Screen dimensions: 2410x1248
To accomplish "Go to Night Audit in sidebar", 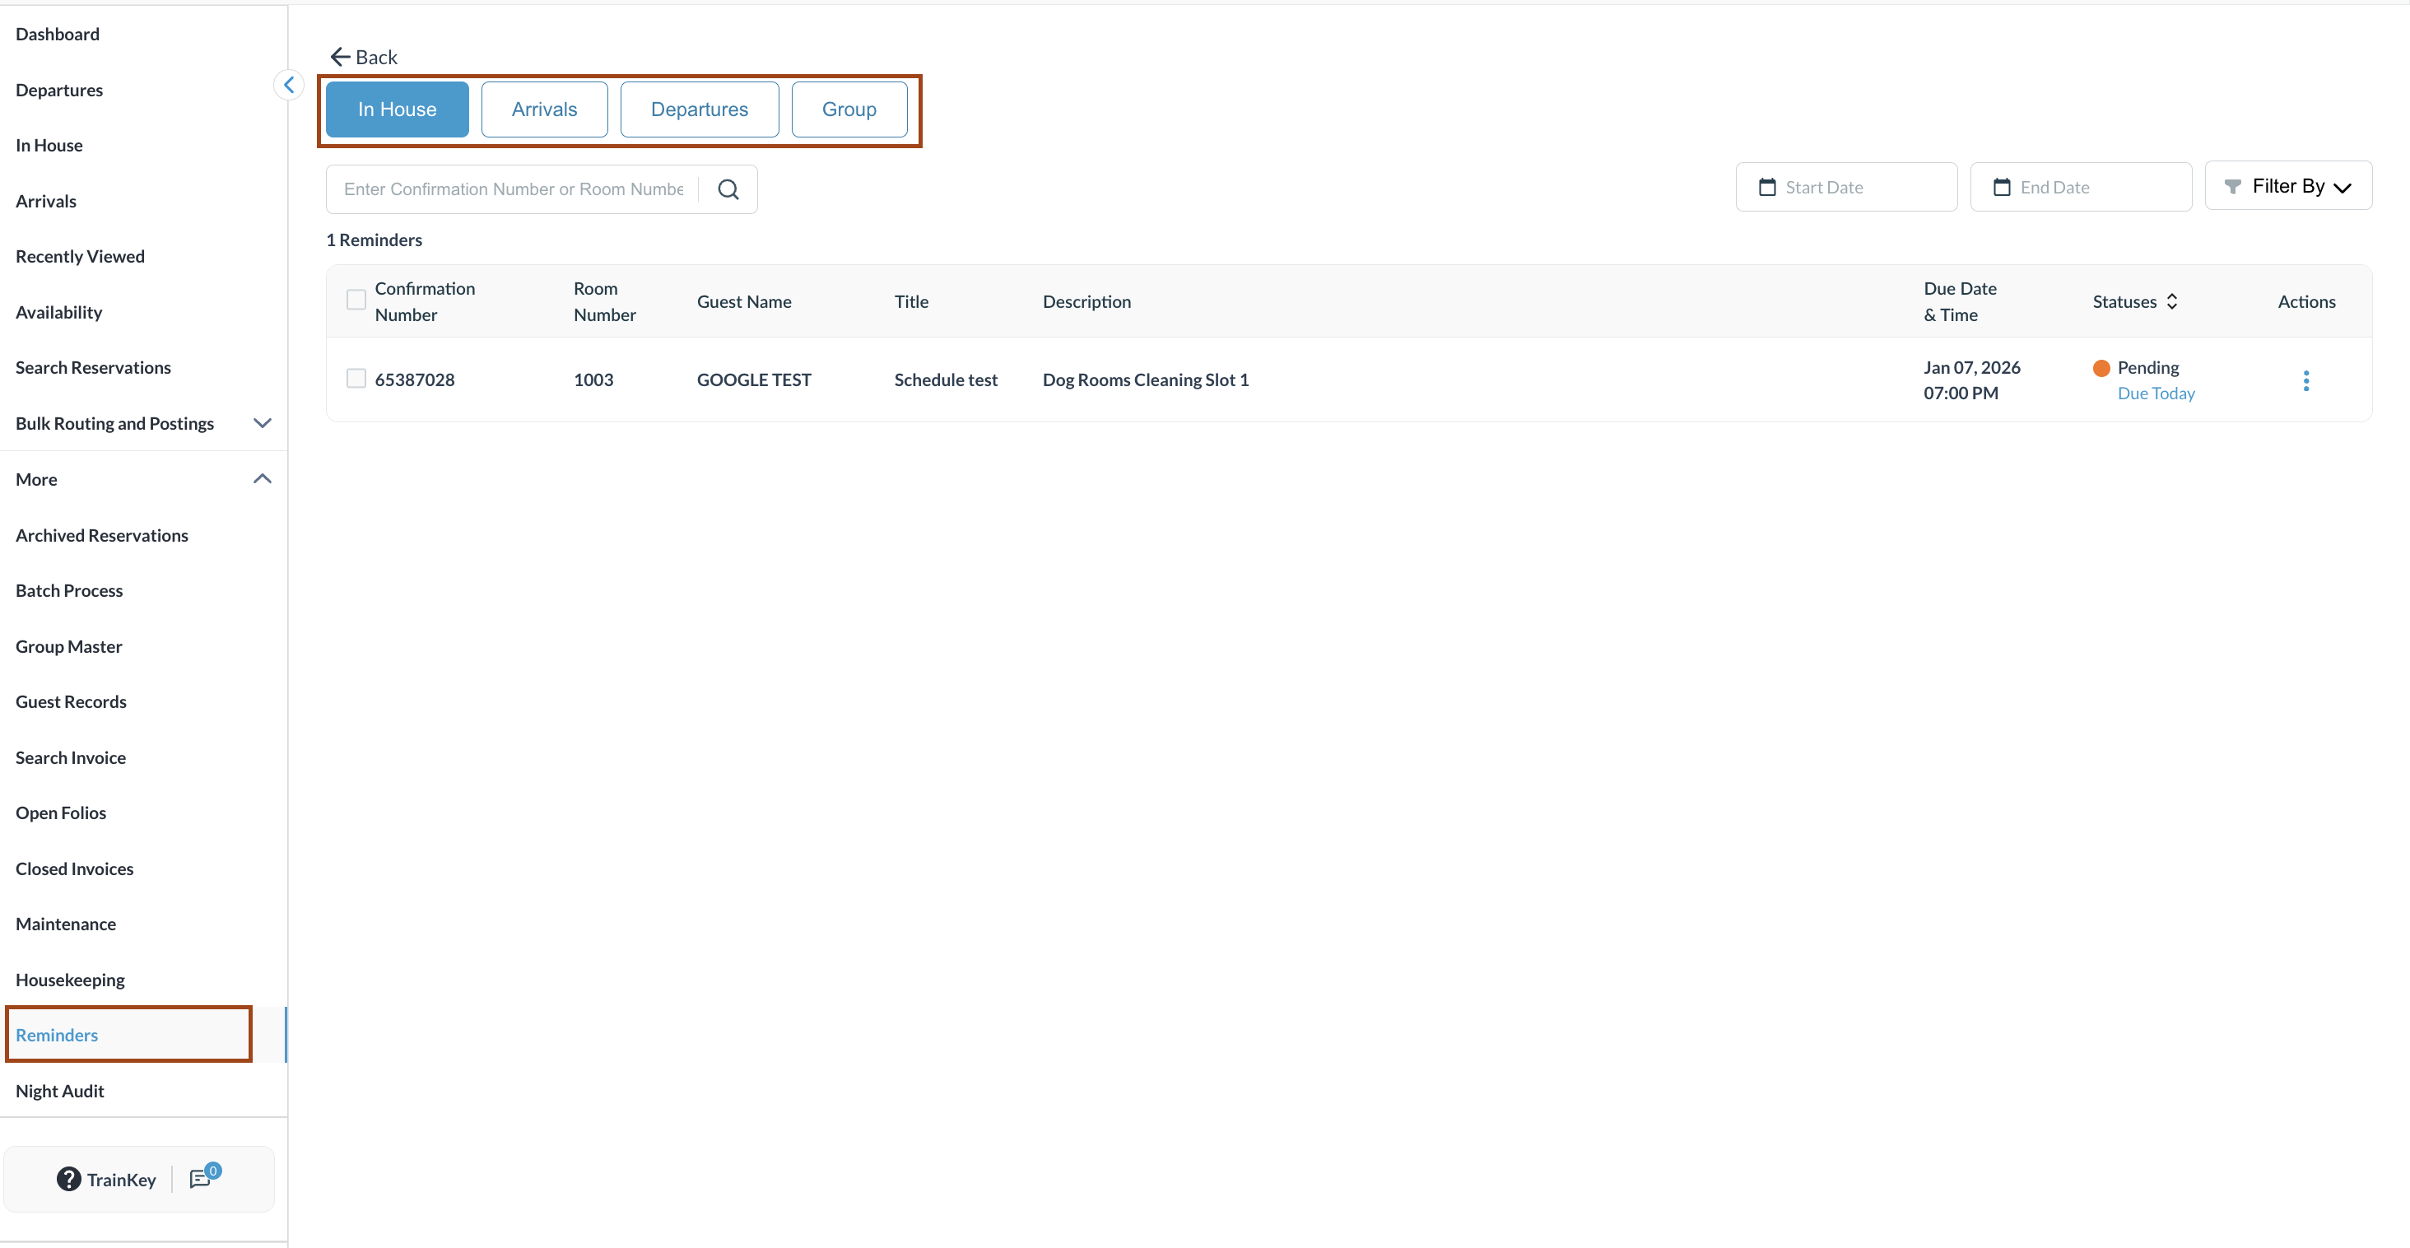I will [60, 1091].
